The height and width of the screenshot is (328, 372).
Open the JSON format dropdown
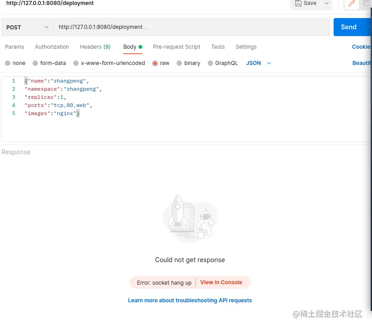point(258,63)
